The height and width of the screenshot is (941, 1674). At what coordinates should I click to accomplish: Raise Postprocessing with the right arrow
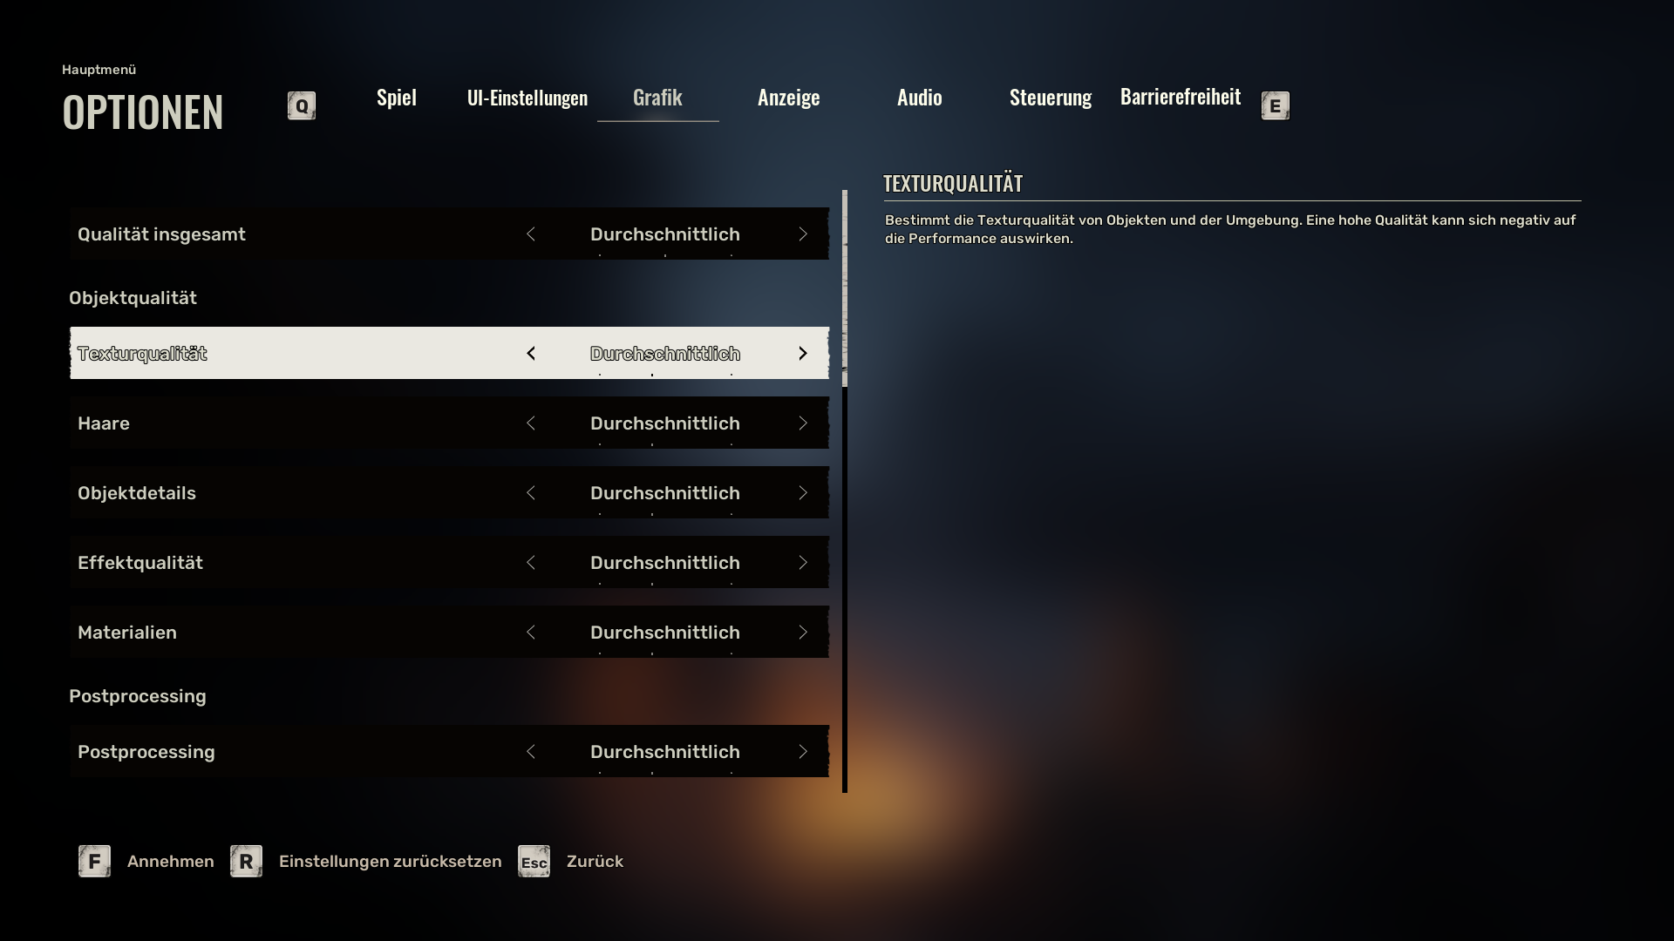(803, 752)
